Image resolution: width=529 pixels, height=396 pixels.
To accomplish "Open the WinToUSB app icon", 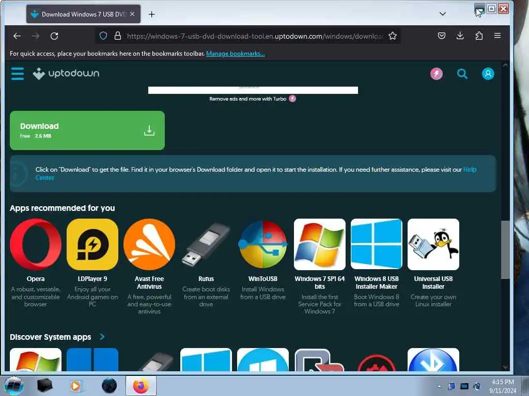I will [263, 244].
